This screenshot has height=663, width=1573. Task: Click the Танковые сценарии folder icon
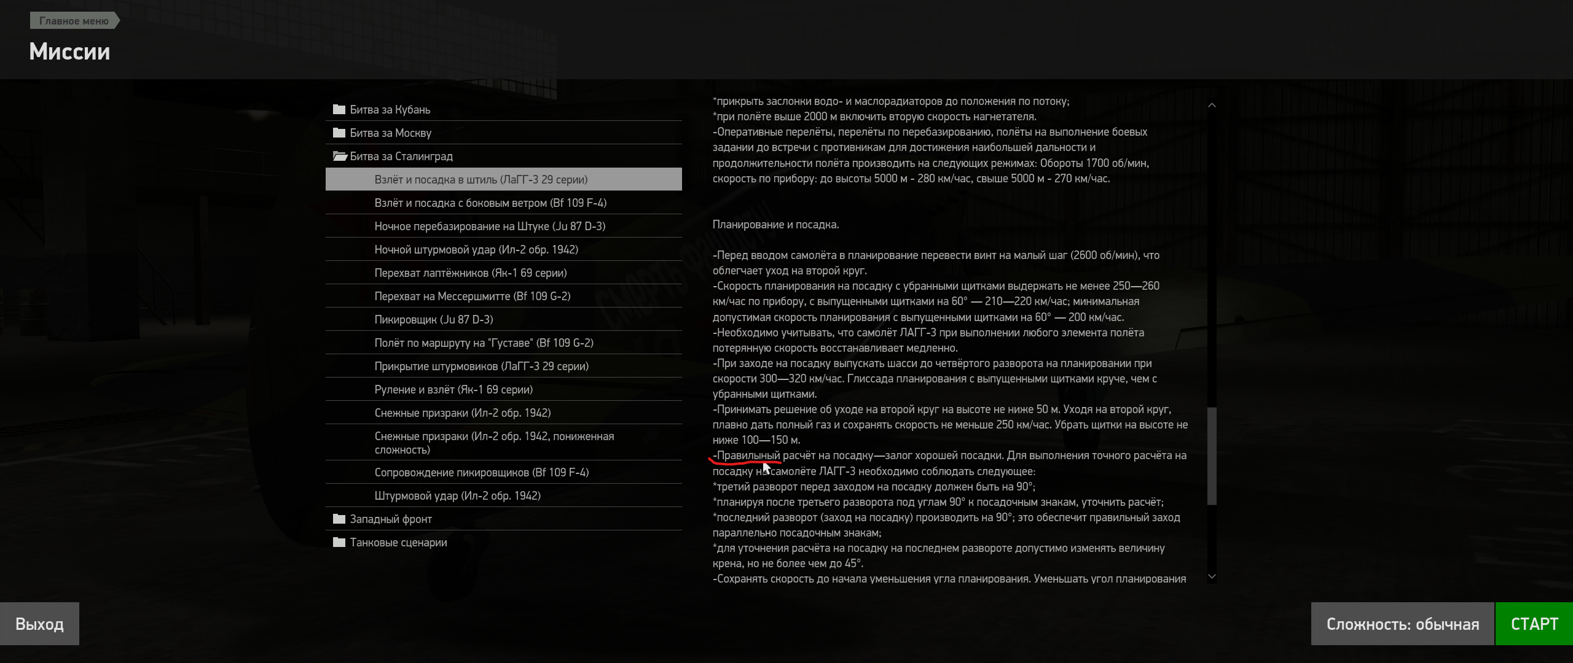[x=339, y=542]
